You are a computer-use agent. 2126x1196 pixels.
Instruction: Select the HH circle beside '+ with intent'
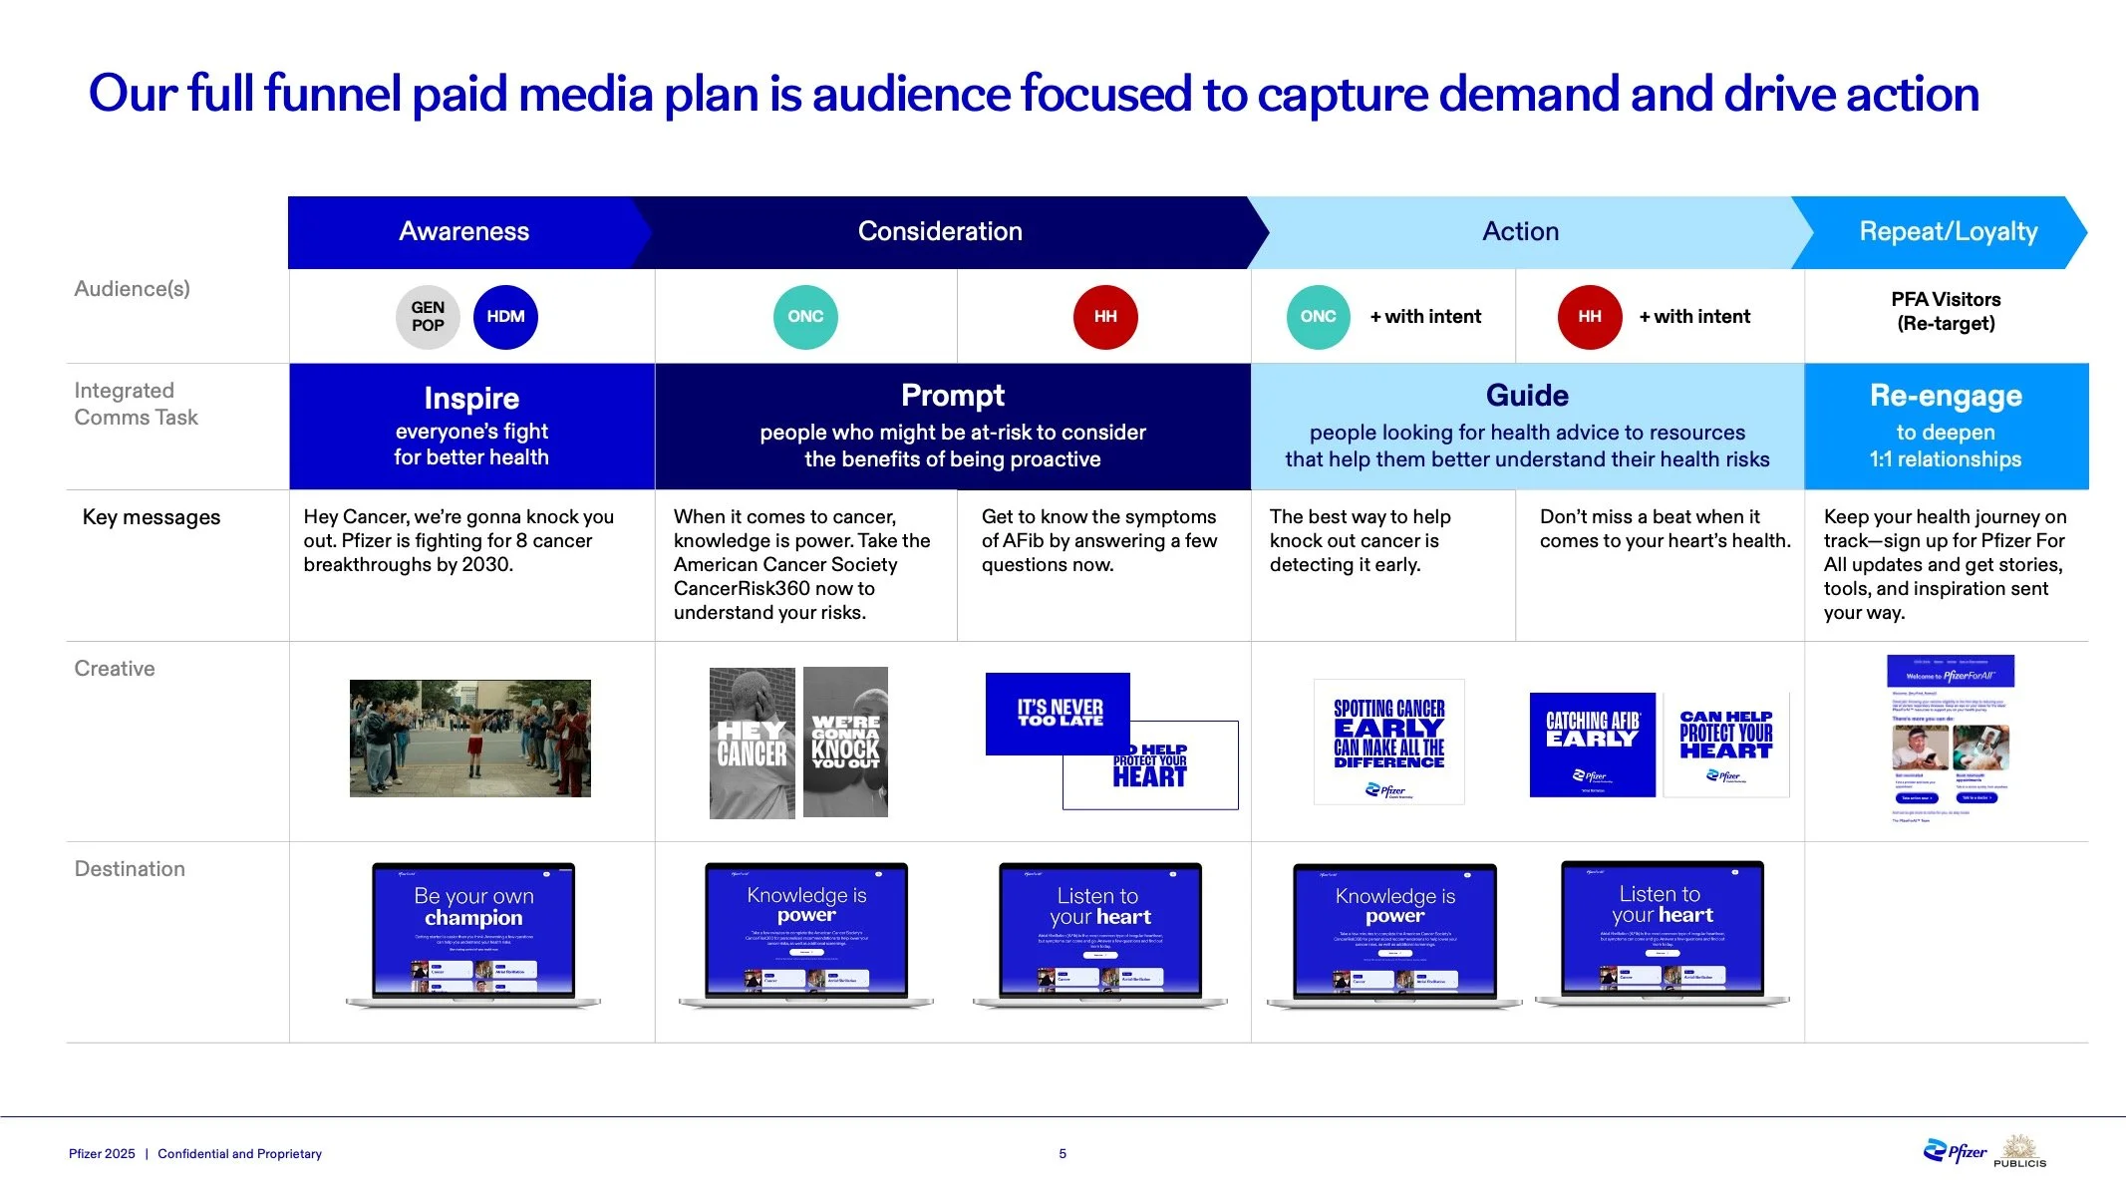(1590, 317)
